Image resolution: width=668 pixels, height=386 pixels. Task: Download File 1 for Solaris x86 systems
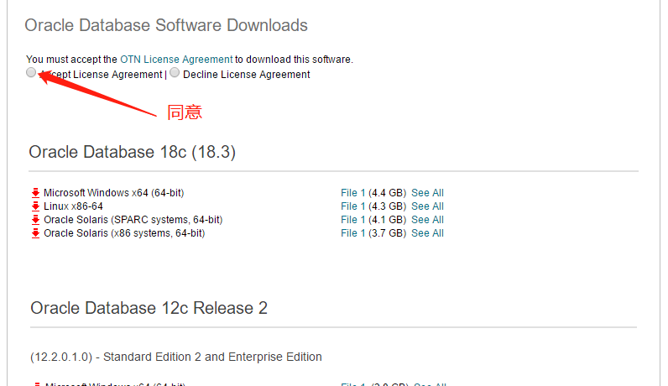353,233
